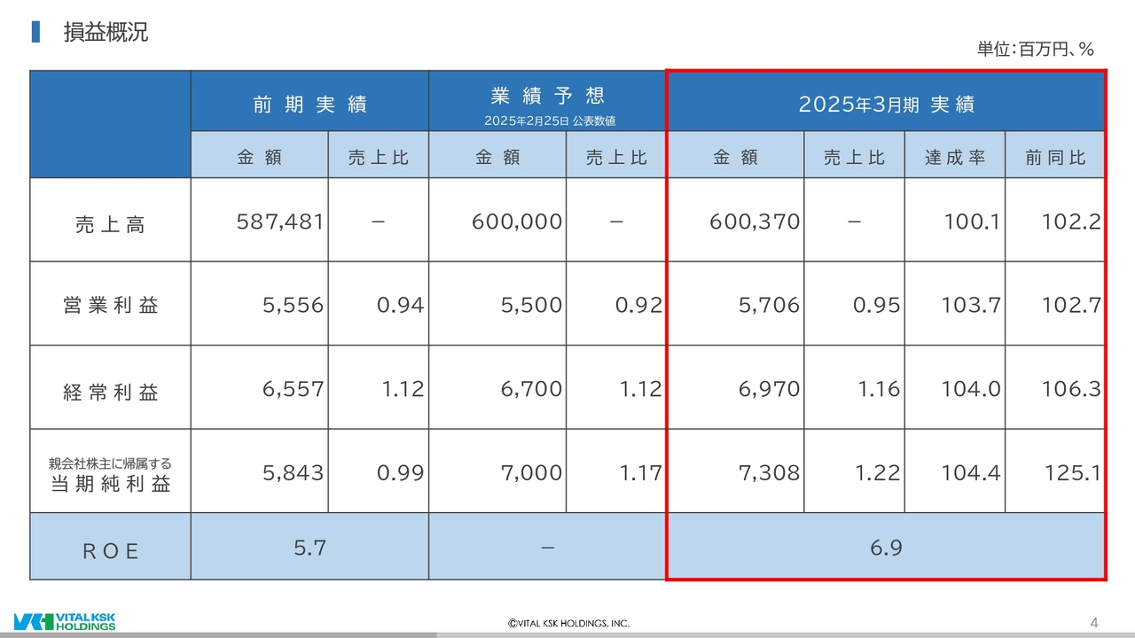The height and width of the screenshot is (638, 1135).
Task: Click the 達成率 sub-header
Action: [955, 158]
